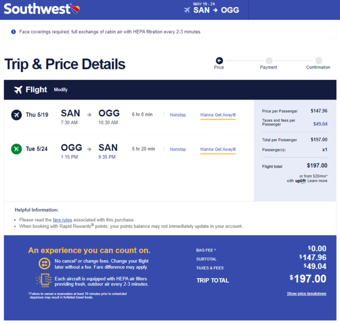Image resolution: width=340 pixels, height=324 pixels.
Task: Open the fare rules link
Action: pos(62,220)
